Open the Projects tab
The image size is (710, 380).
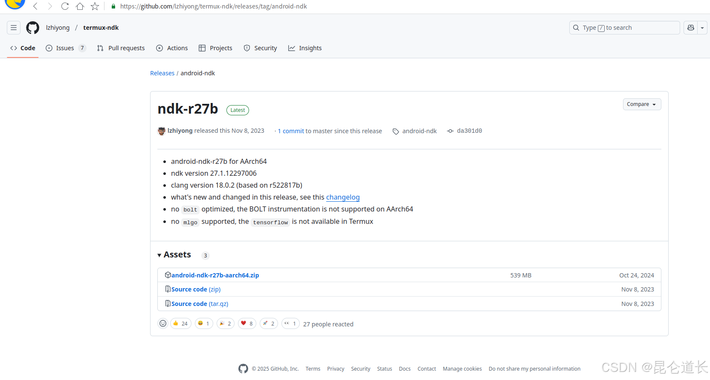point(215,48)
